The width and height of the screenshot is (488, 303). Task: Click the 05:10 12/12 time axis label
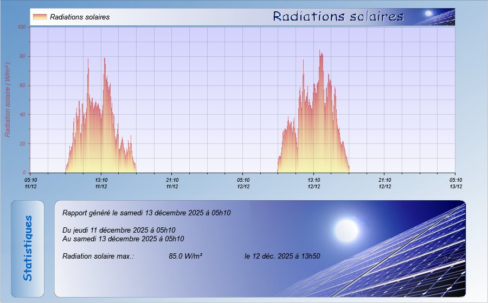[x=243, y=183]
